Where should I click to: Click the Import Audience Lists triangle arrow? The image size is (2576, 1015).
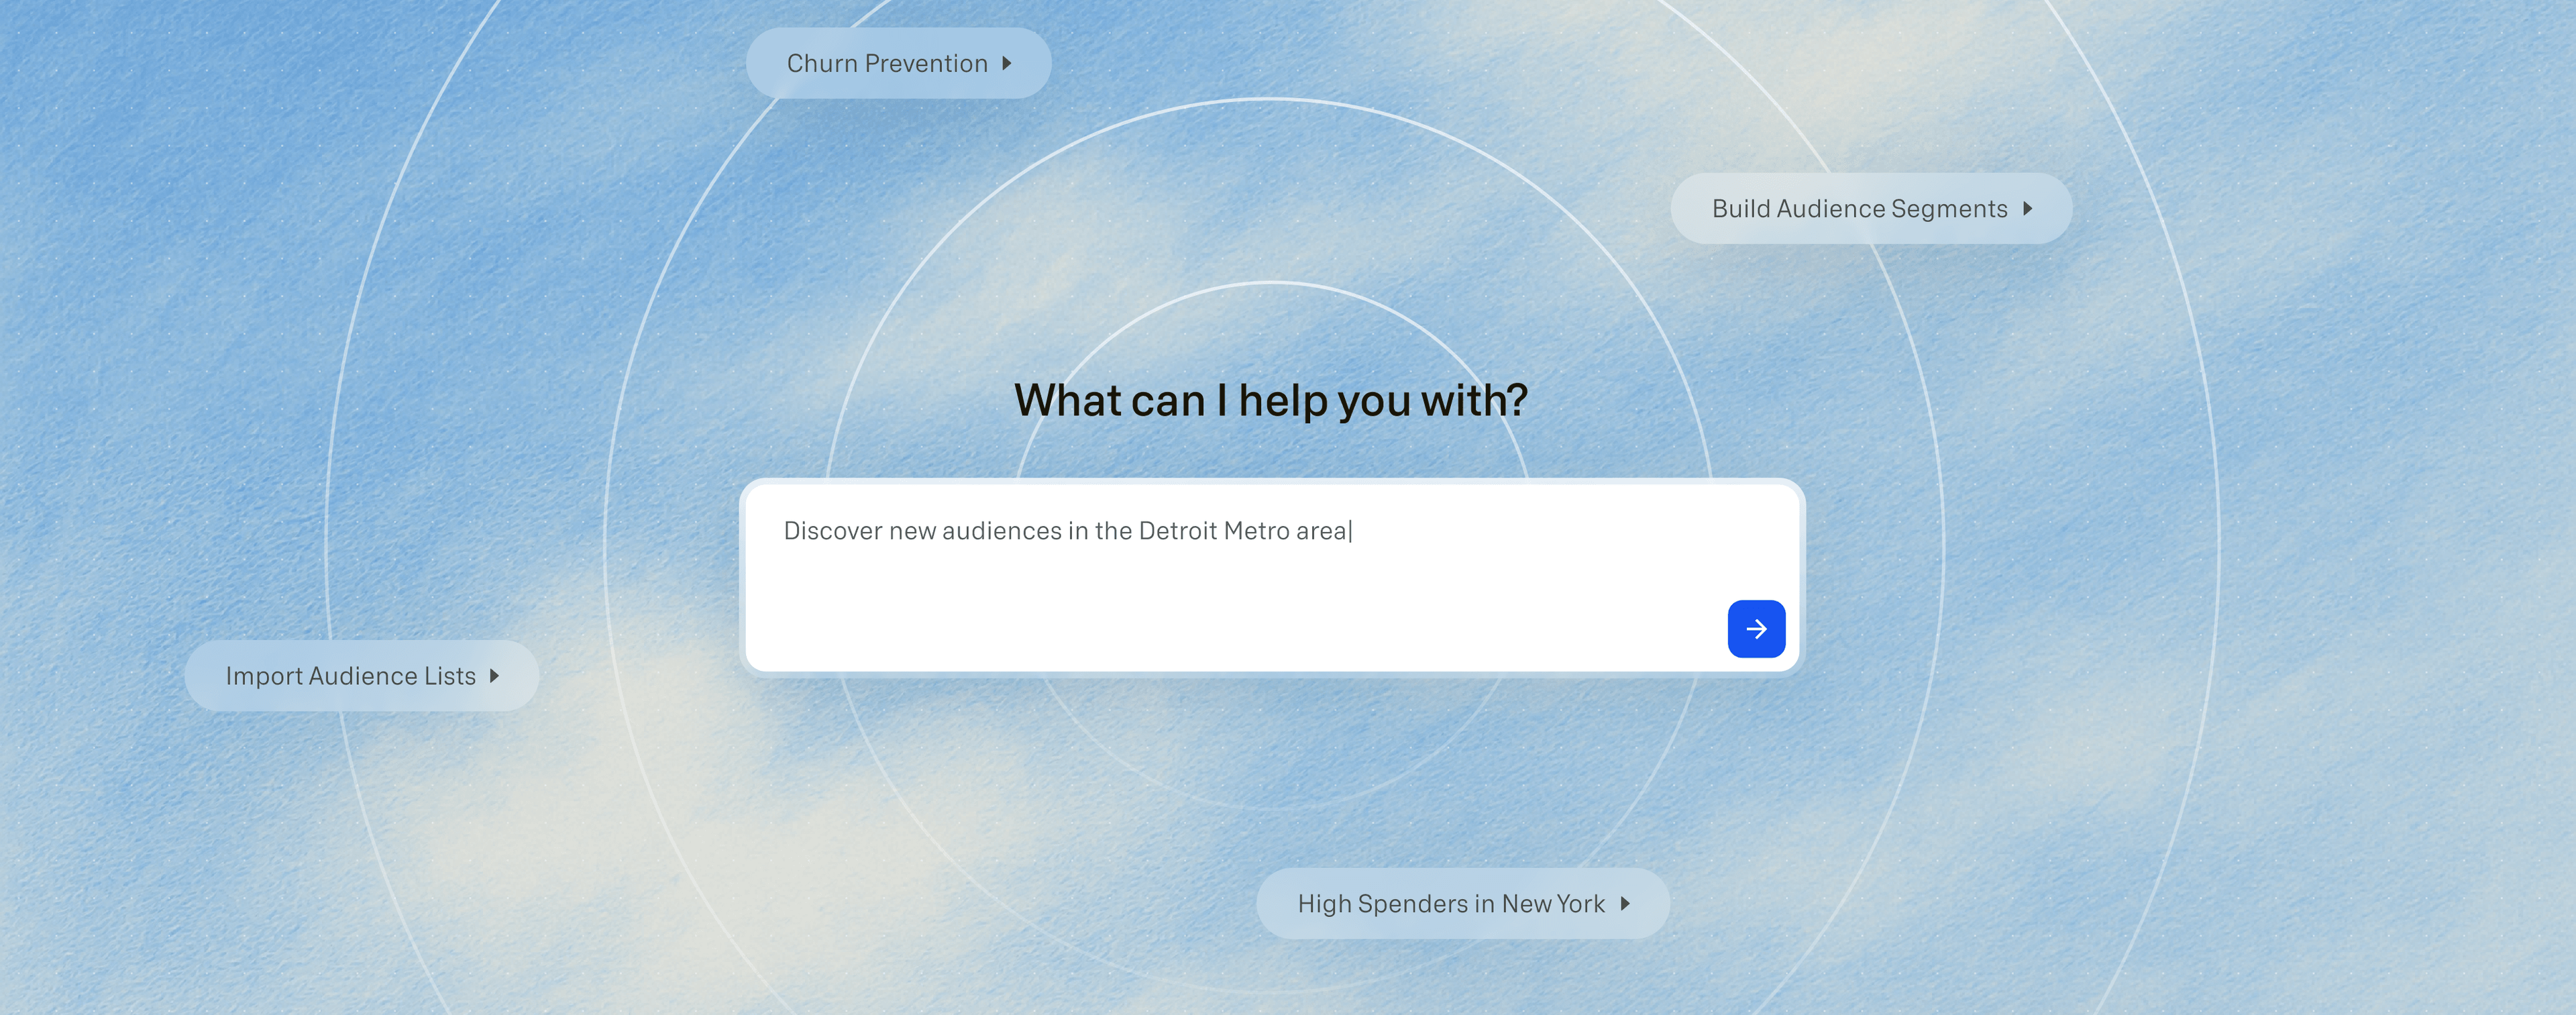coord(494,676)
